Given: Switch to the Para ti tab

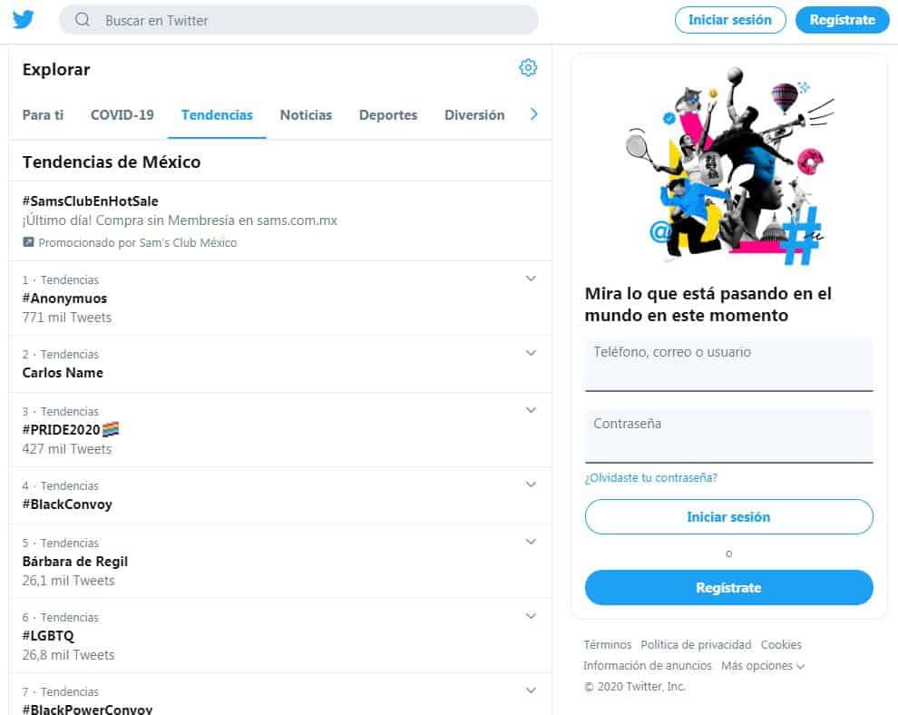Looking at the screenshot, I should [x=43, y=115].
